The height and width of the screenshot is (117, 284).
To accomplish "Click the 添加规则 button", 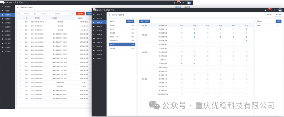I will coord(130,21).
